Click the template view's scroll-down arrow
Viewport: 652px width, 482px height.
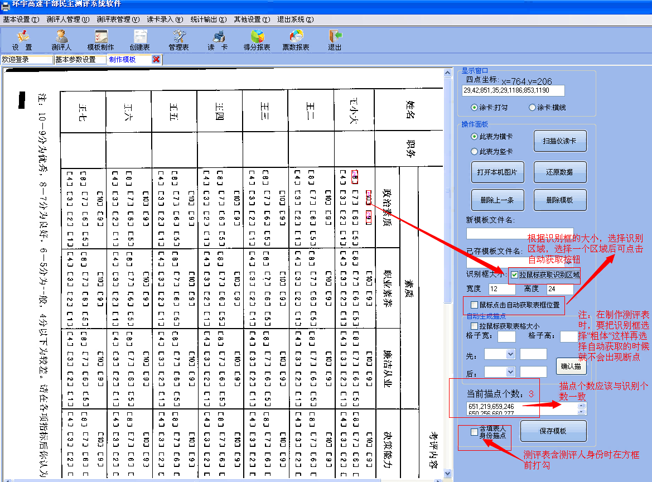pos(447,473)
